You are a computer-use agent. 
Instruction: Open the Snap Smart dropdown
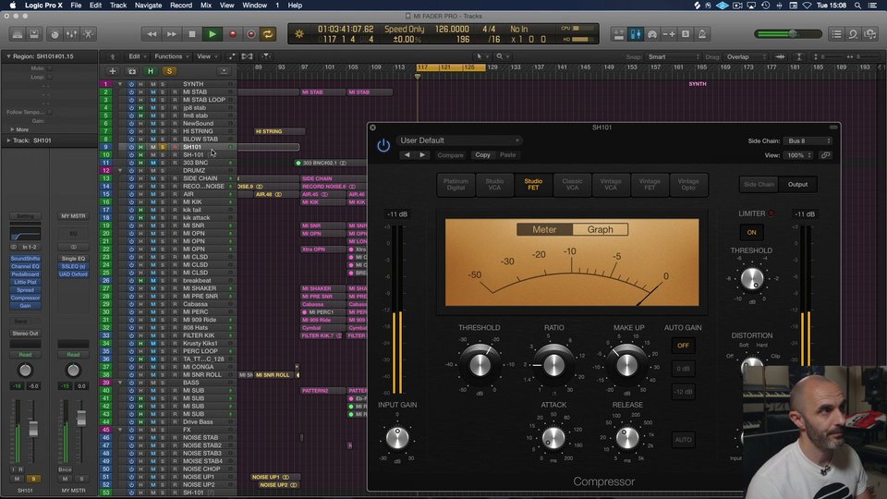tap(674, 57)
